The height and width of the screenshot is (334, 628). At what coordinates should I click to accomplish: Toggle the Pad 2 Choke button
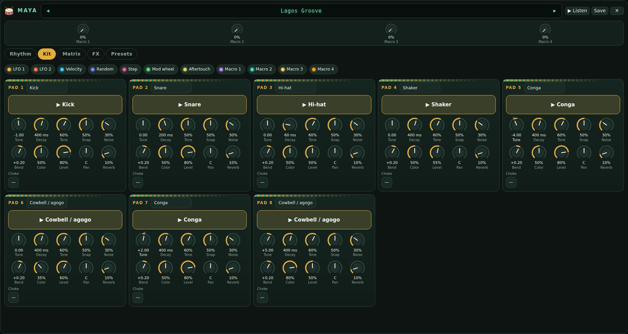pyautogui.click(x=138, y=182)
